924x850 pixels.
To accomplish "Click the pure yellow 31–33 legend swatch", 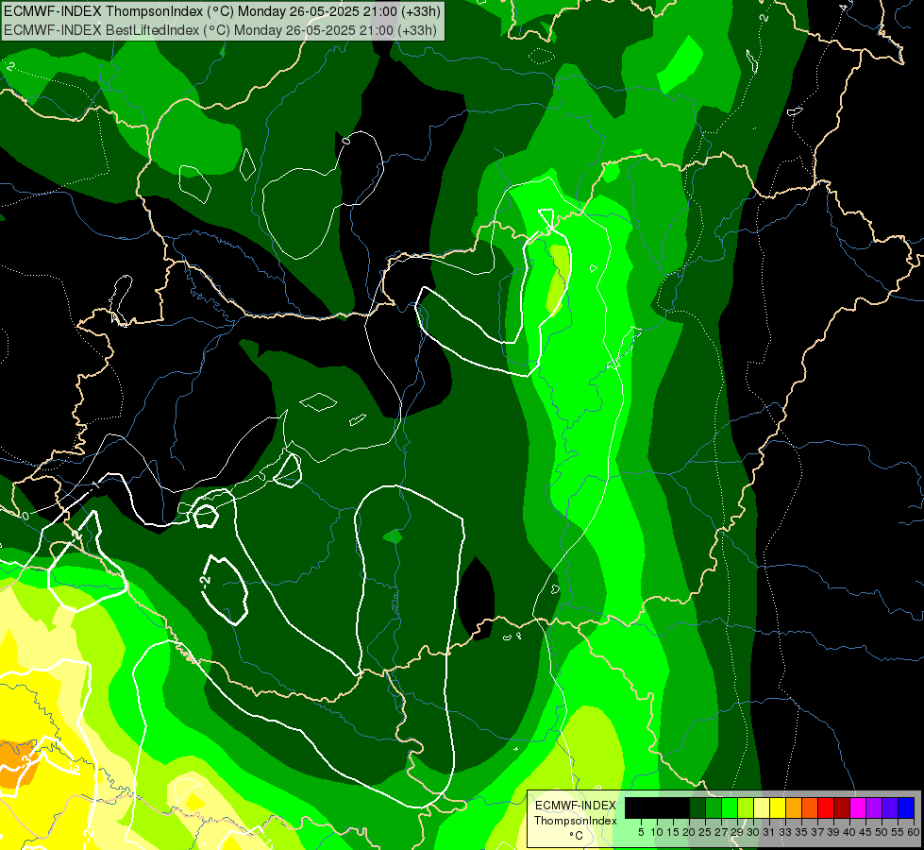I will (778, 807).
